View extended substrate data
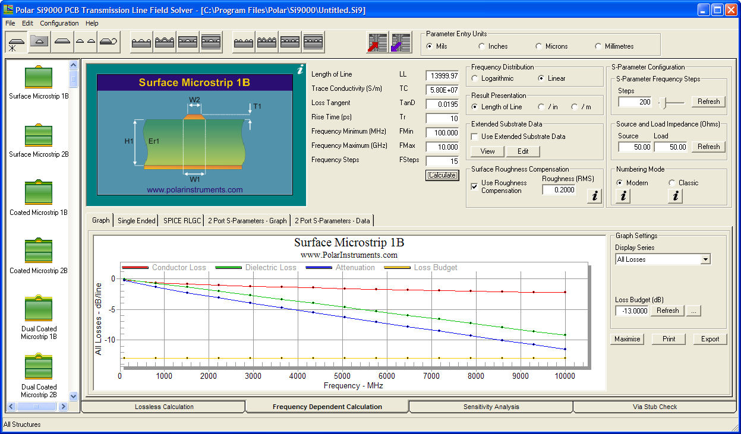 pos(488,151)
